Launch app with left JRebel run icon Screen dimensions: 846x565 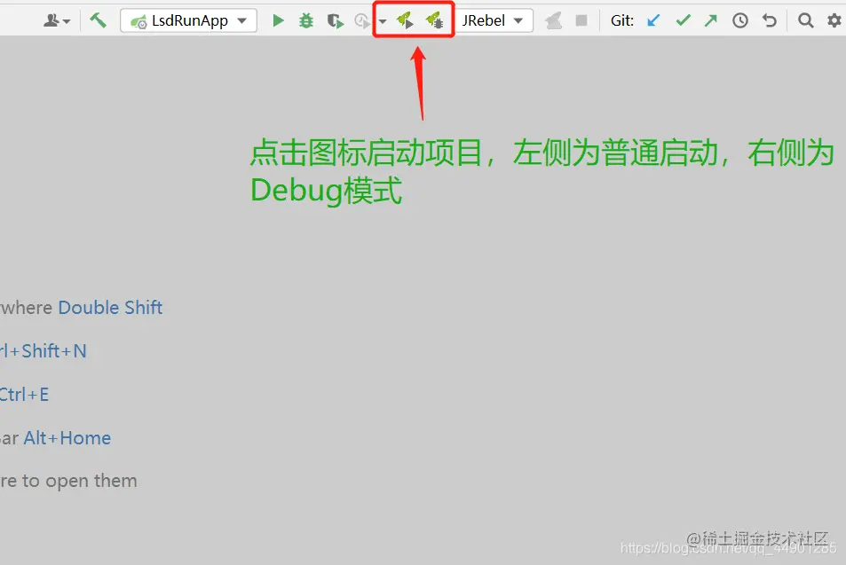click(404, 20)
